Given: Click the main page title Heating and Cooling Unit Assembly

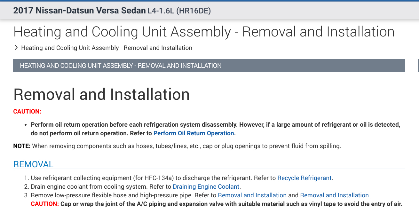Looking at the screenshot, I should coord(204,32).
